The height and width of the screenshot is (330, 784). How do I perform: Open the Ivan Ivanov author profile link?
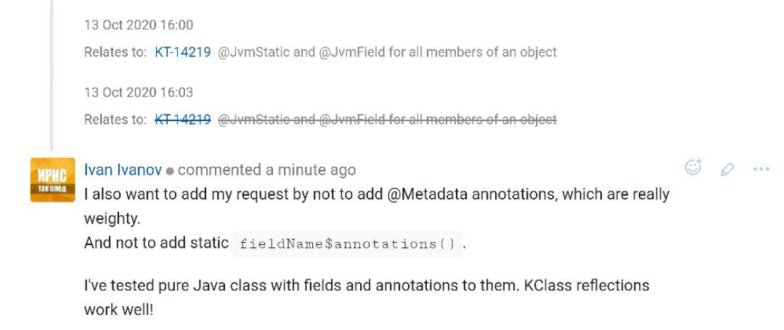(x=123, y=170)
